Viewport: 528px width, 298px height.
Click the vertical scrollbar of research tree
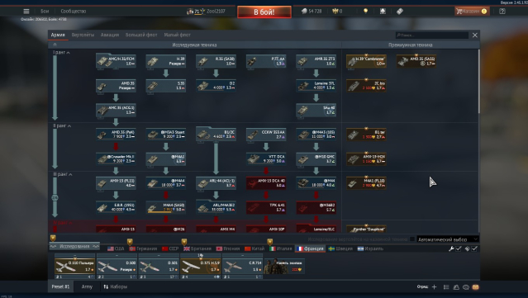[478, 82]
